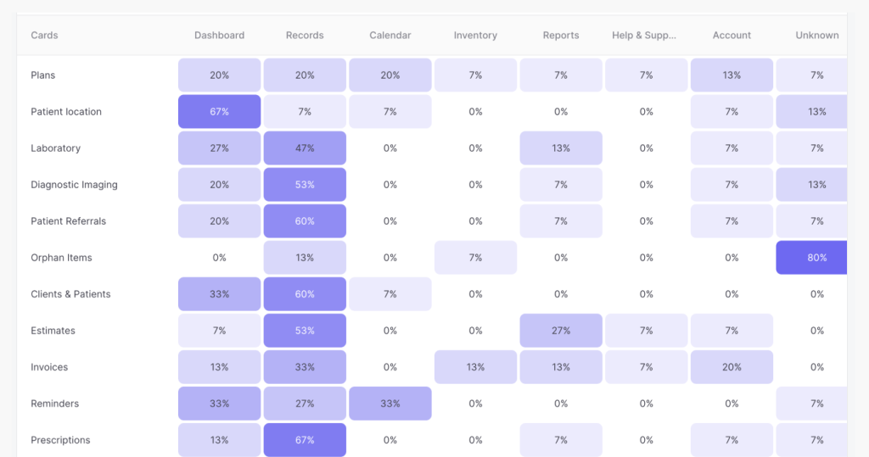
Task: Select the Unknown column header
Action: [x=816, y=36]
